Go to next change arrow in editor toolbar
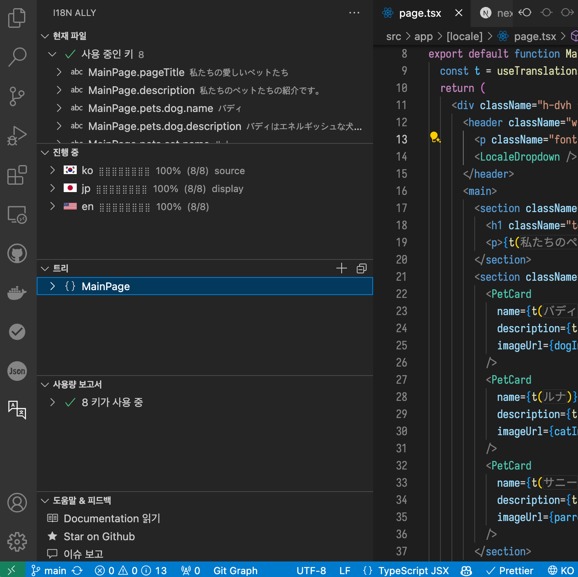 point(567,13)
